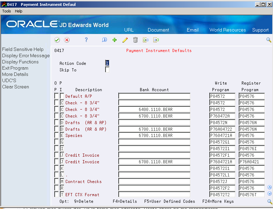This screenshot has height=209, width=273.
Task: Click OP option box for Default A/P
Action: click(x=56, y=96)
